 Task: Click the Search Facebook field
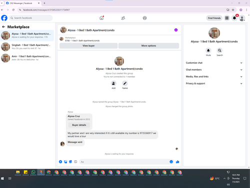pos(31,18)
